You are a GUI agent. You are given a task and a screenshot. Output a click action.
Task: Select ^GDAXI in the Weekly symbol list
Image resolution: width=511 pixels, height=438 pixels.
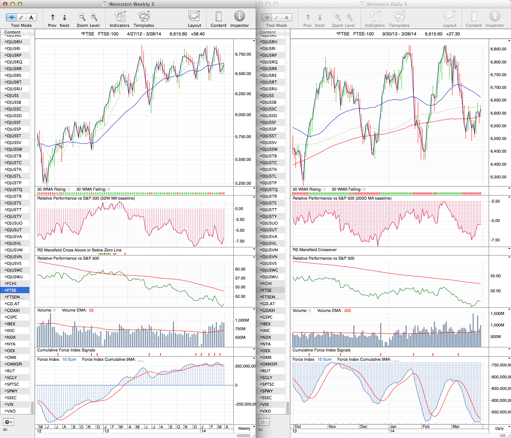pos(12,310)
